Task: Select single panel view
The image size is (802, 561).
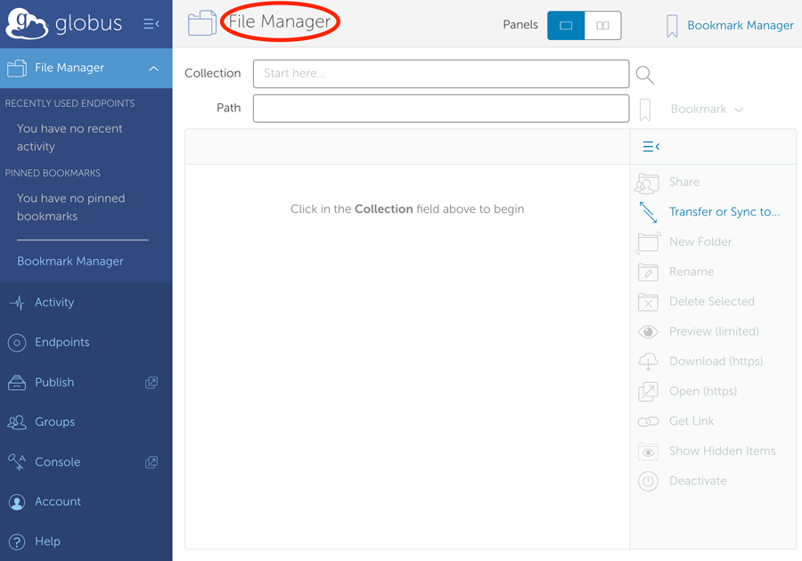Action: pos(566,26)
